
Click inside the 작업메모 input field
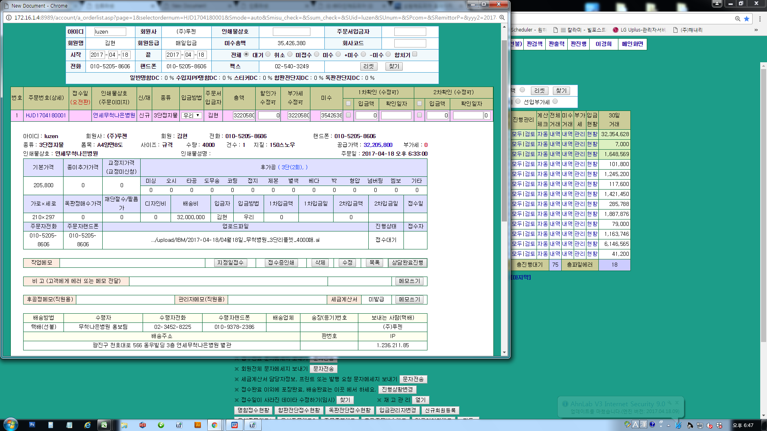(x=132, y=263)
